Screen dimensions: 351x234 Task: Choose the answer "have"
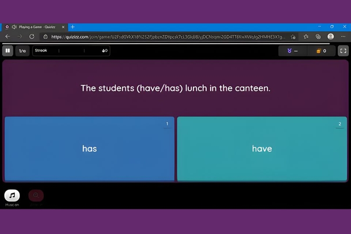(262, 148)
